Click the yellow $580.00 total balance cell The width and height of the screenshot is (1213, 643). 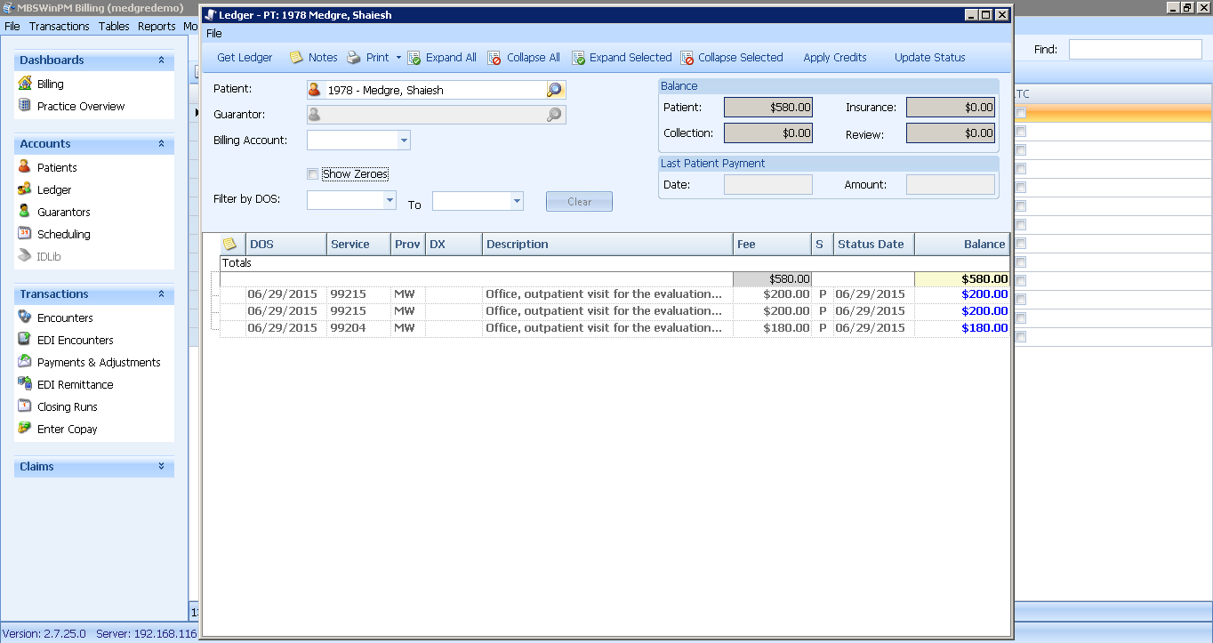pos(962,279)
